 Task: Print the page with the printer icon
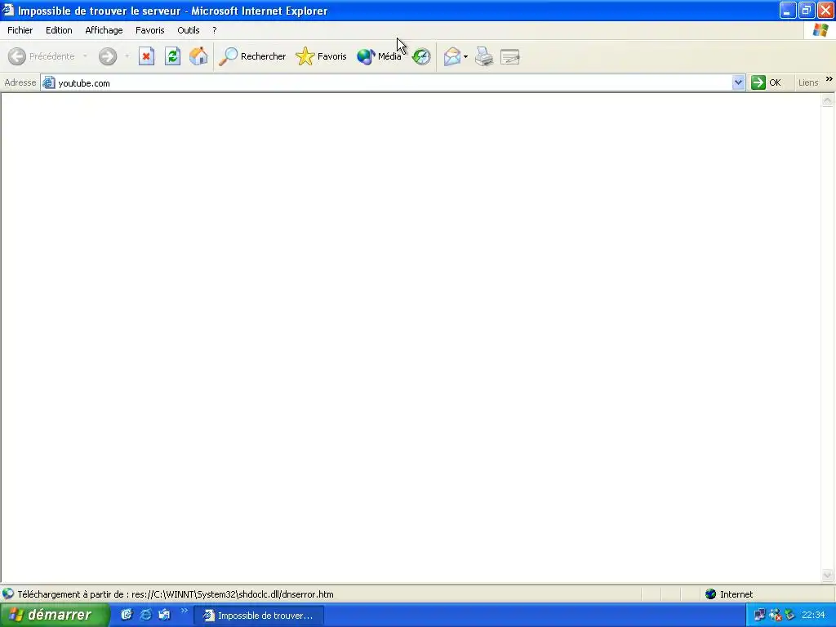coord(484,56)
